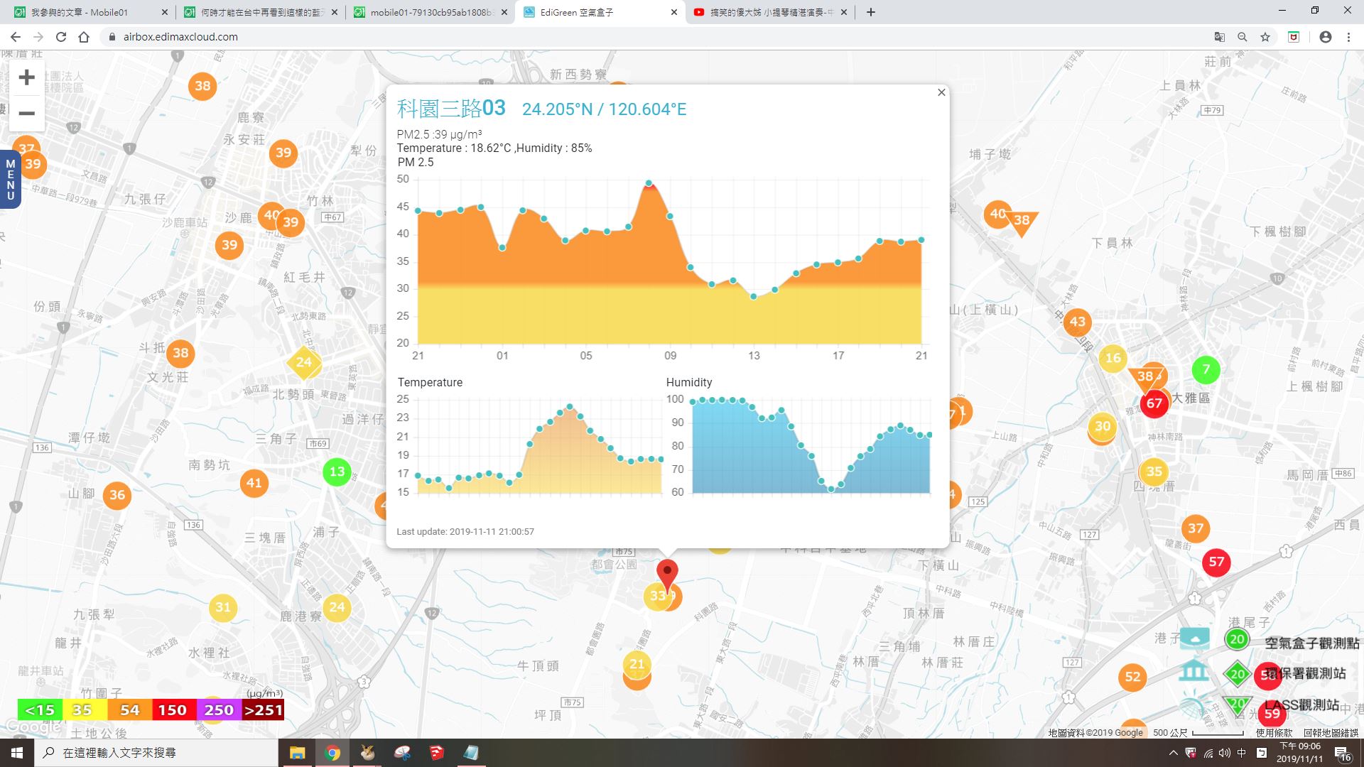
Task: Go to browser home page
Action: click(84, 37)
